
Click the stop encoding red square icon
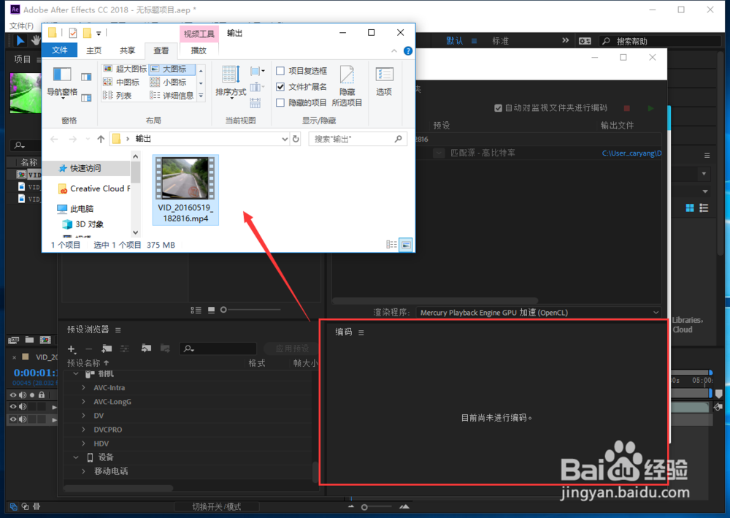pos(626,107)
